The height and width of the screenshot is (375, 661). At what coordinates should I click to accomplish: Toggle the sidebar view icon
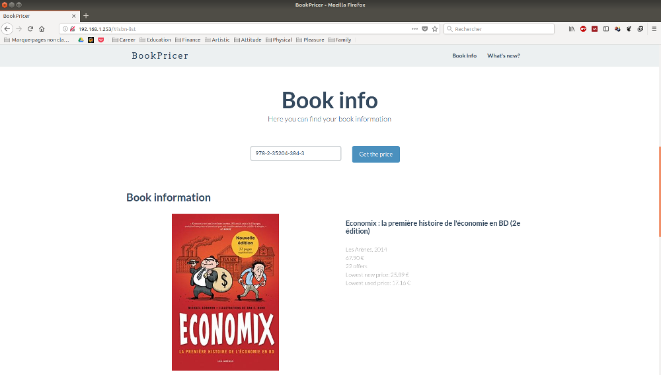pyautogui.click(x=605, y=29)
